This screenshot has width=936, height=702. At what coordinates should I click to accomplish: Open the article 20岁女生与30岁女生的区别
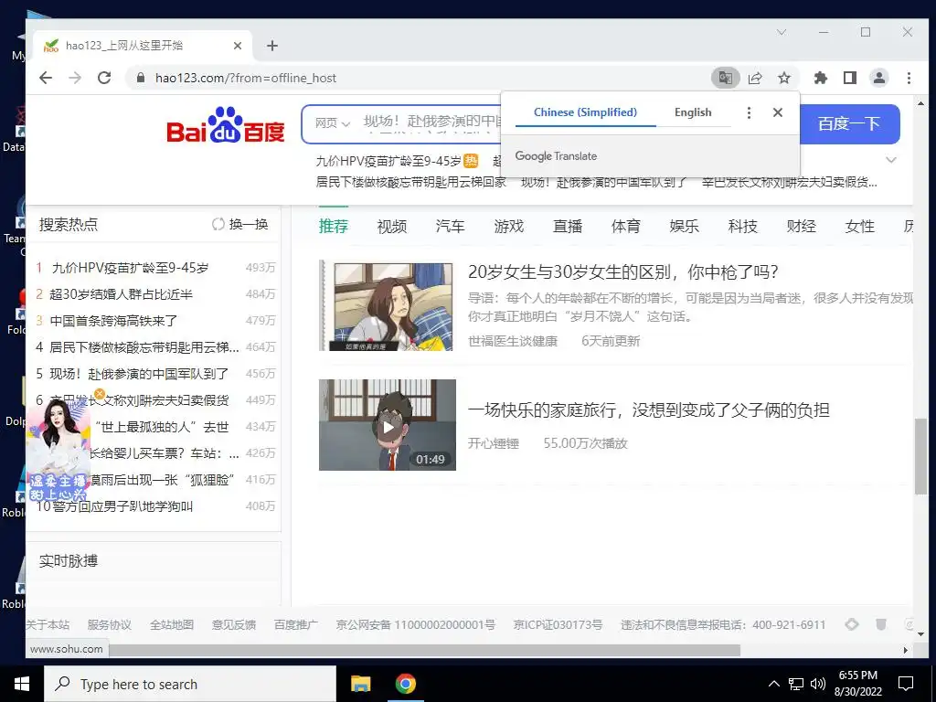click(623, 272)
